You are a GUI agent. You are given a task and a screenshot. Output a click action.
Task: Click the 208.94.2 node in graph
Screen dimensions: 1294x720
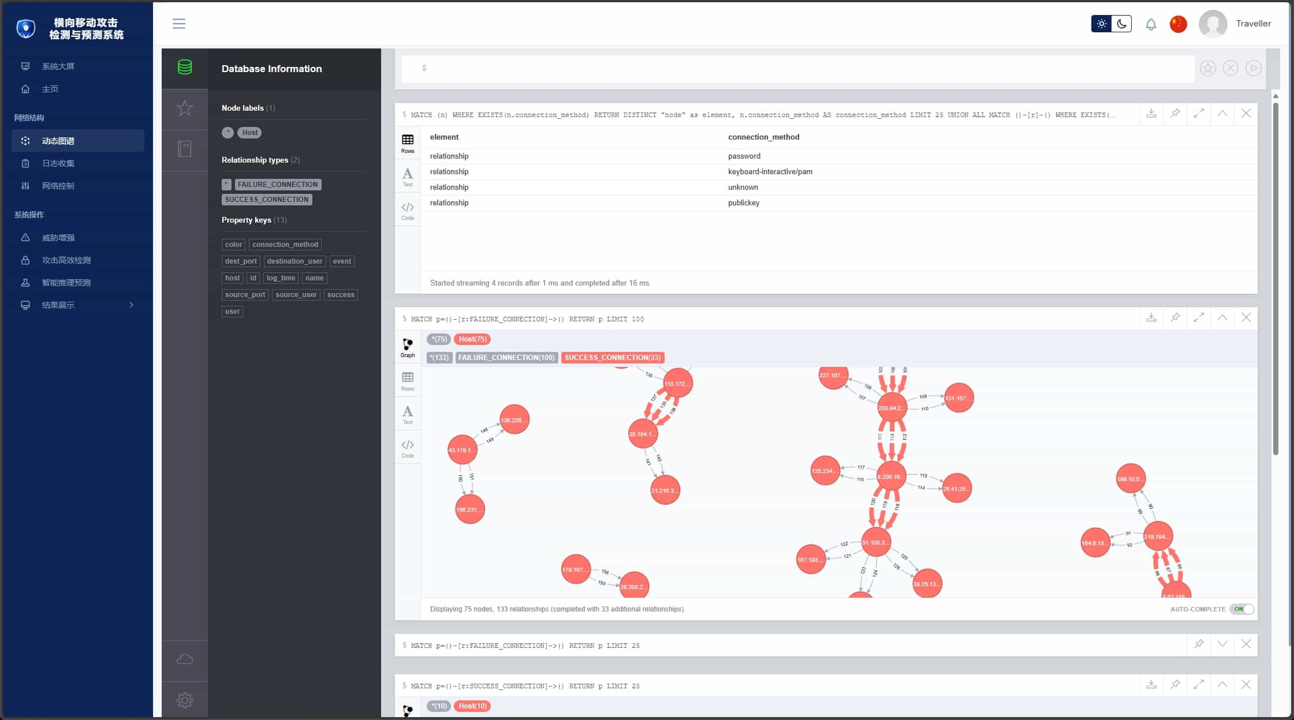[892, 408]
